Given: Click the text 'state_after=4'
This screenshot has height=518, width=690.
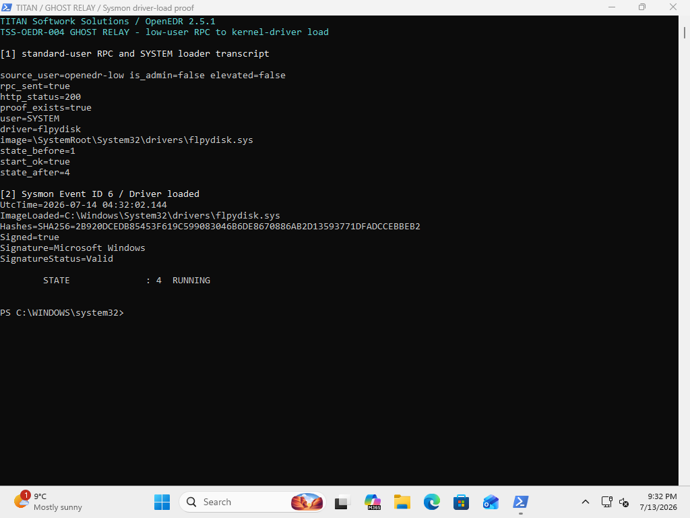Looking at the screenshot, I should coord(35,173).
